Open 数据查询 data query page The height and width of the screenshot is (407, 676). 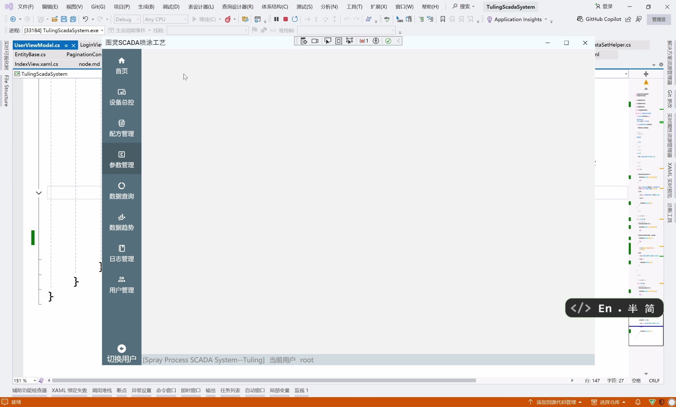122,191
